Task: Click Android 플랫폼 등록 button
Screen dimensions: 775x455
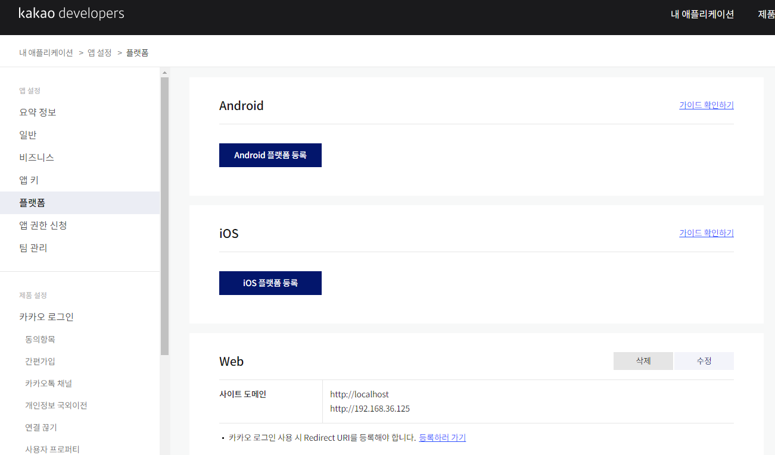Action: click(270, 155)
